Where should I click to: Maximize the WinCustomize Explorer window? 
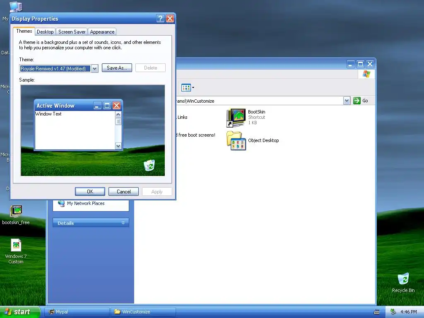point(360,64)
